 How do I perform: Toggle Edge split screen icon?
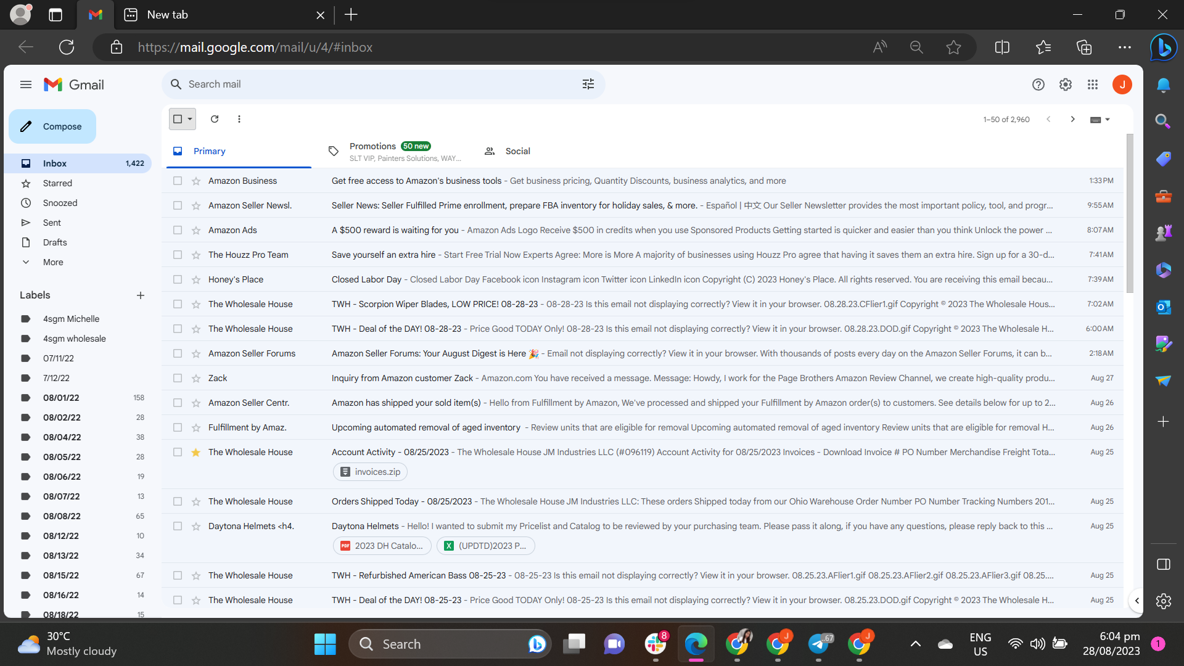point(1003,47)
